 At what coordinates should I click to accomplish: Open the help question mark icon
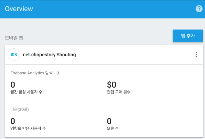pos(199,9)
